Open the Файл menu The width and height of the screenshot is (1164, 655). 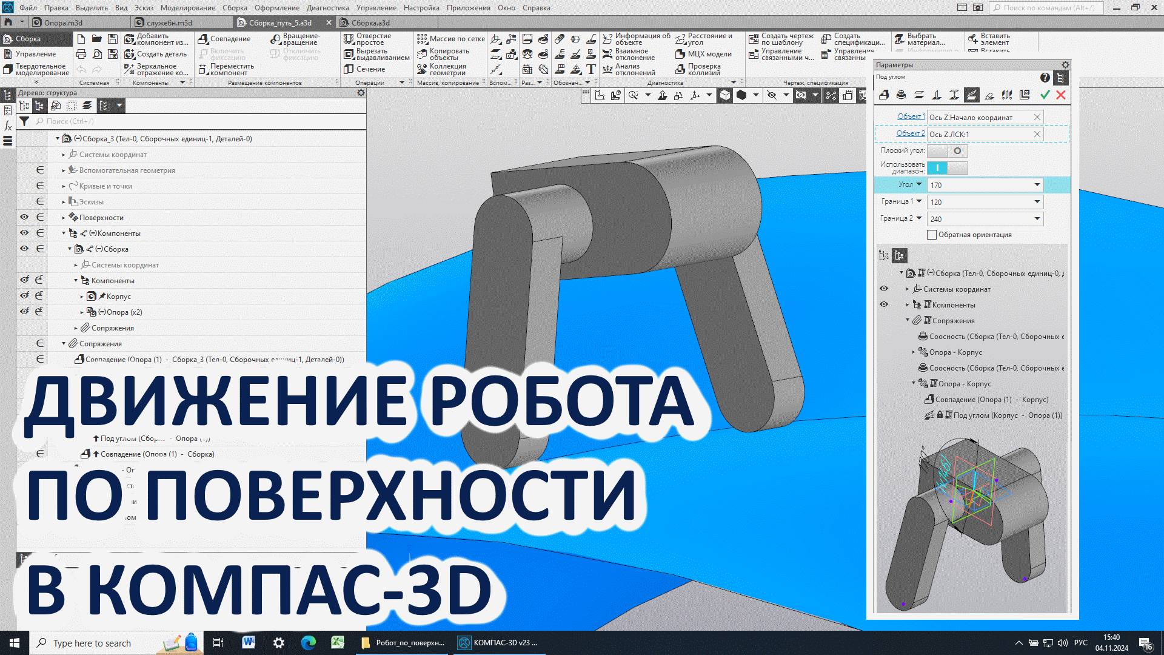(28, 8)
